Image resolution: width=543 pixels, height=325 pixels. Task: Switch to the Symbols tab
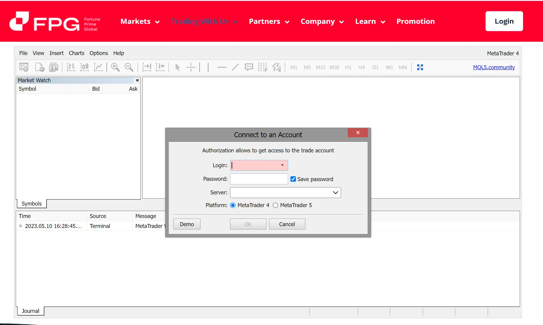[32, 204]
